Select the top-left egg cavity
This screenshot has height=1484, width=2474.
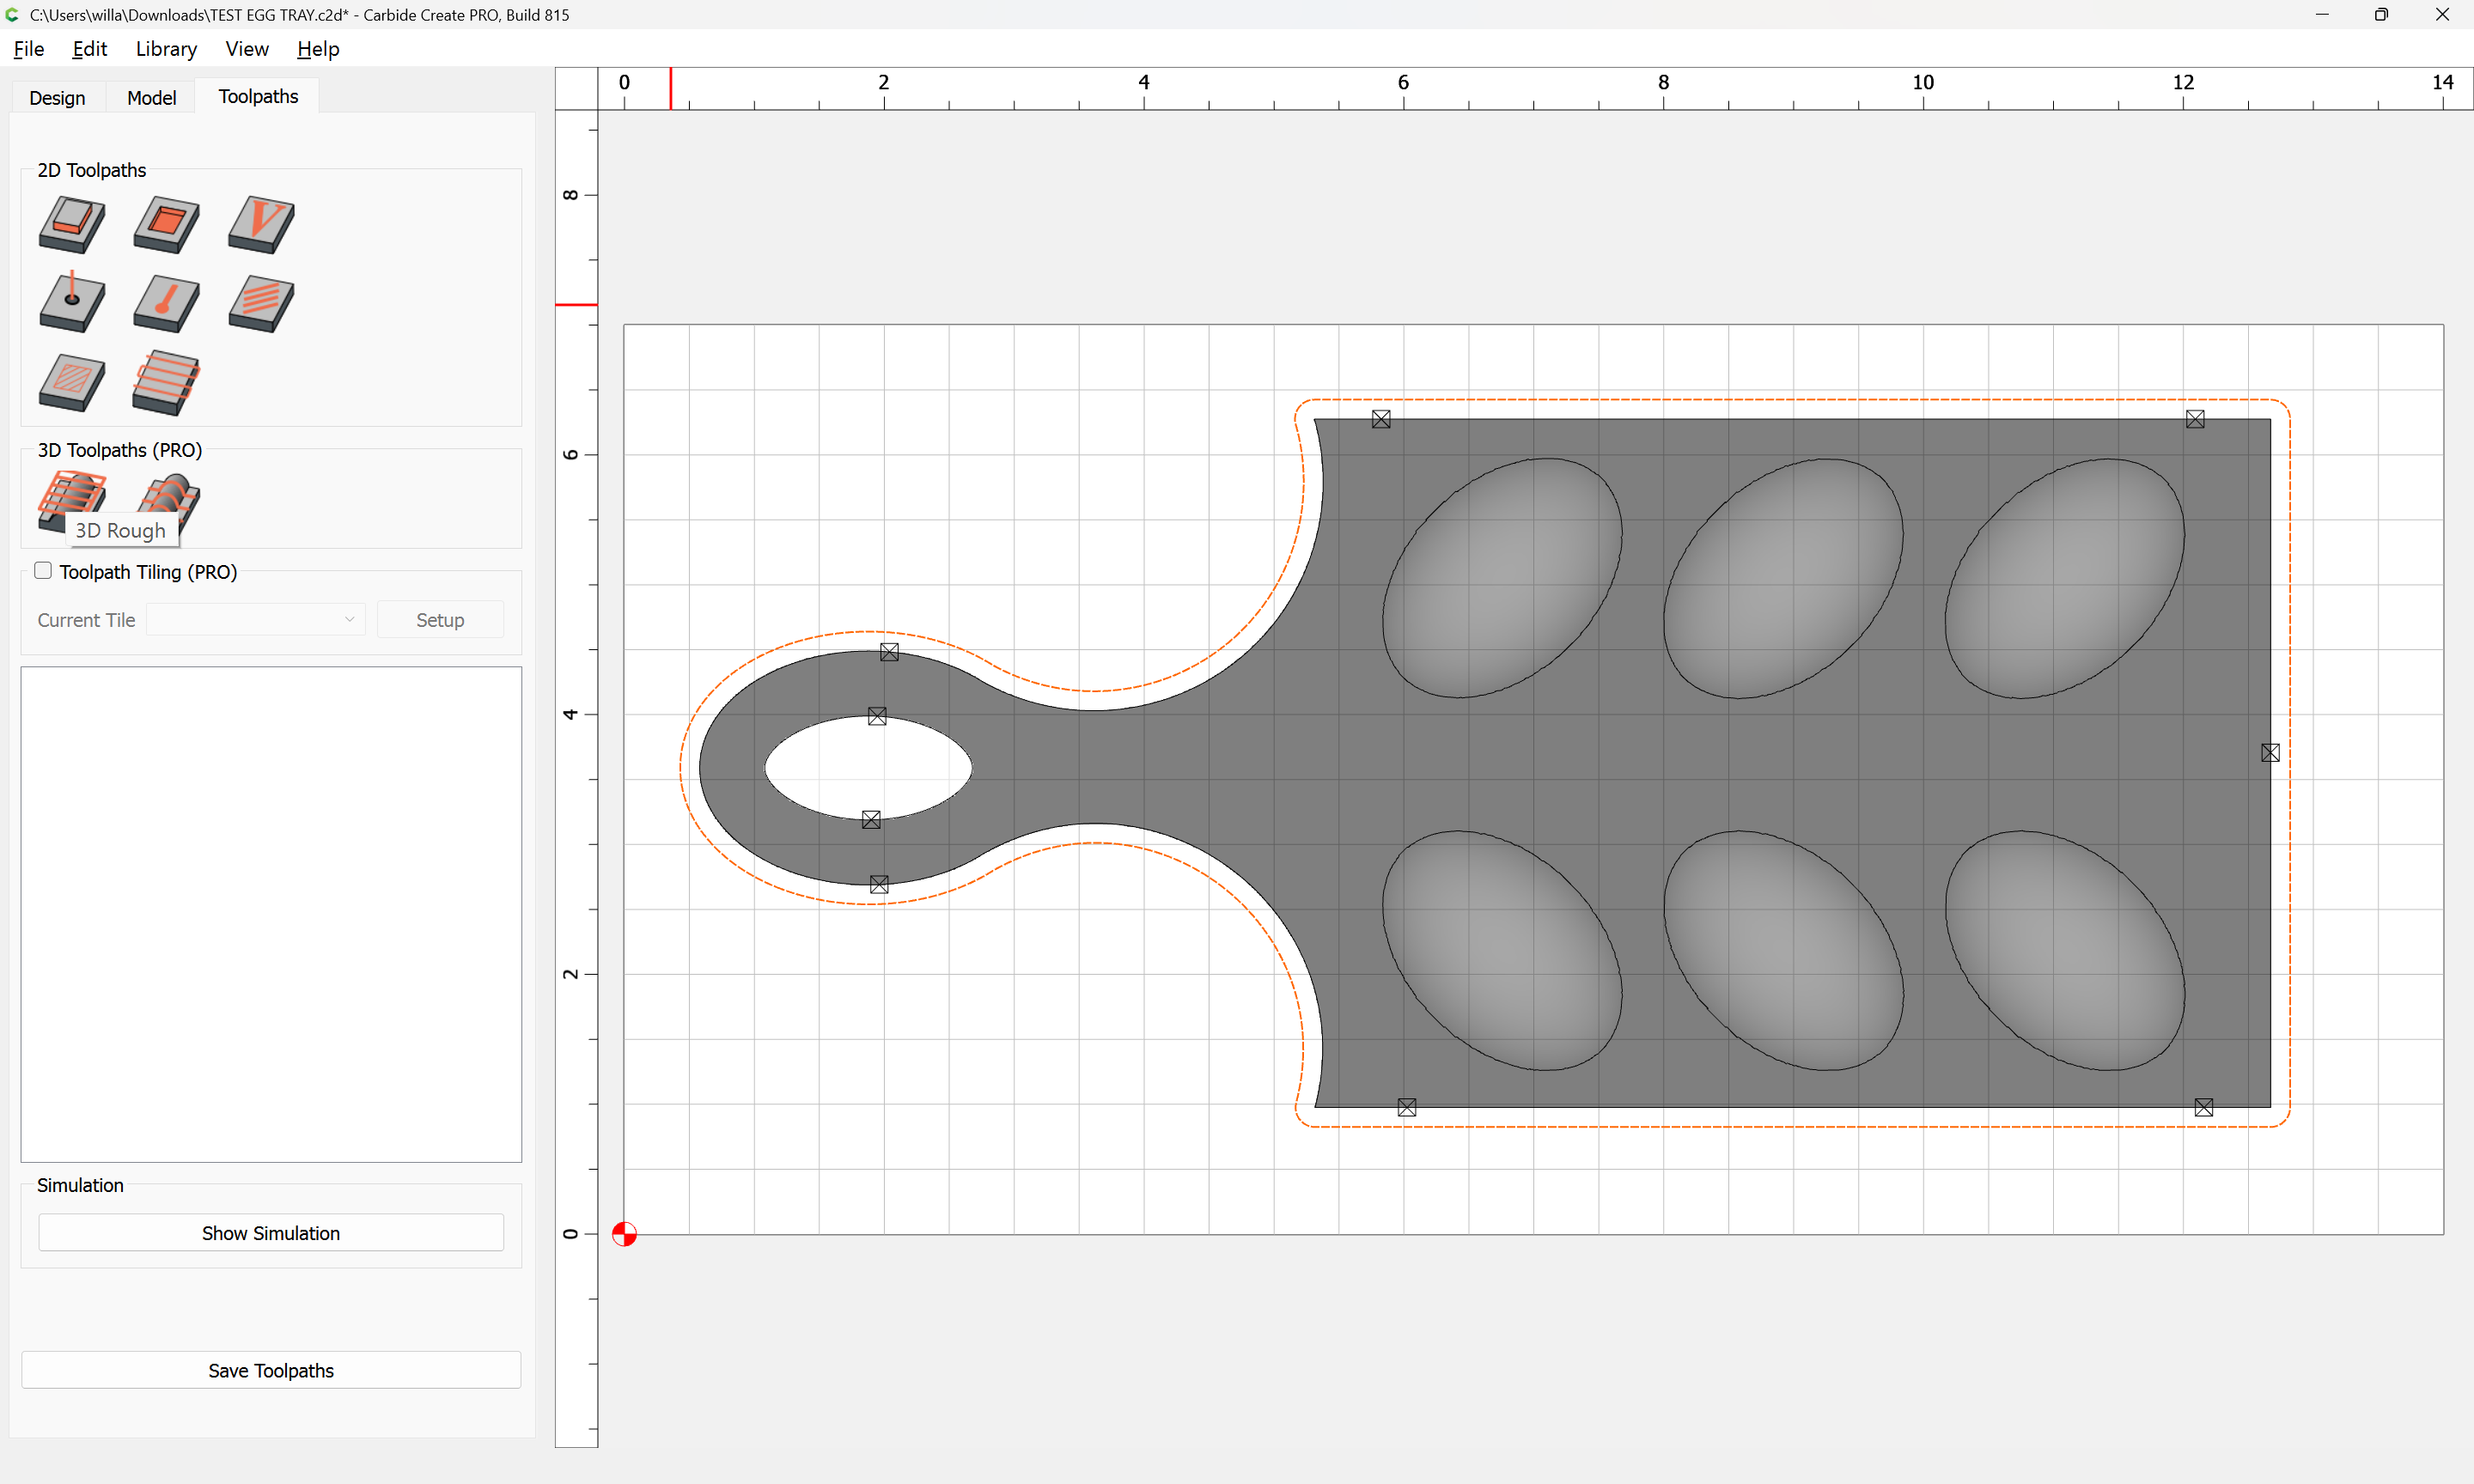1502,578
